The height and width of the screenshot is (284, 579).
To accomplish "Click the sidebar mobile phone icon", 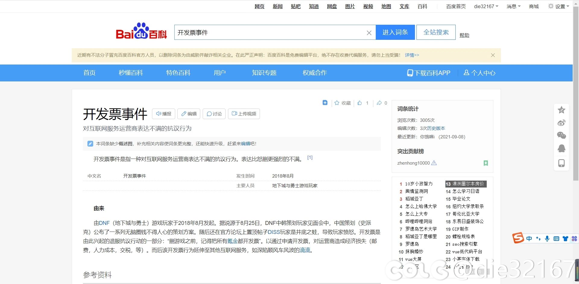I will click(x=561, y=163).
